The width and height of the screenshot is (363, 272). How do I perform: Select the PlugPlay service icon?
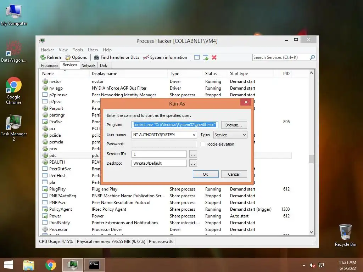click(x=45, y=189)
